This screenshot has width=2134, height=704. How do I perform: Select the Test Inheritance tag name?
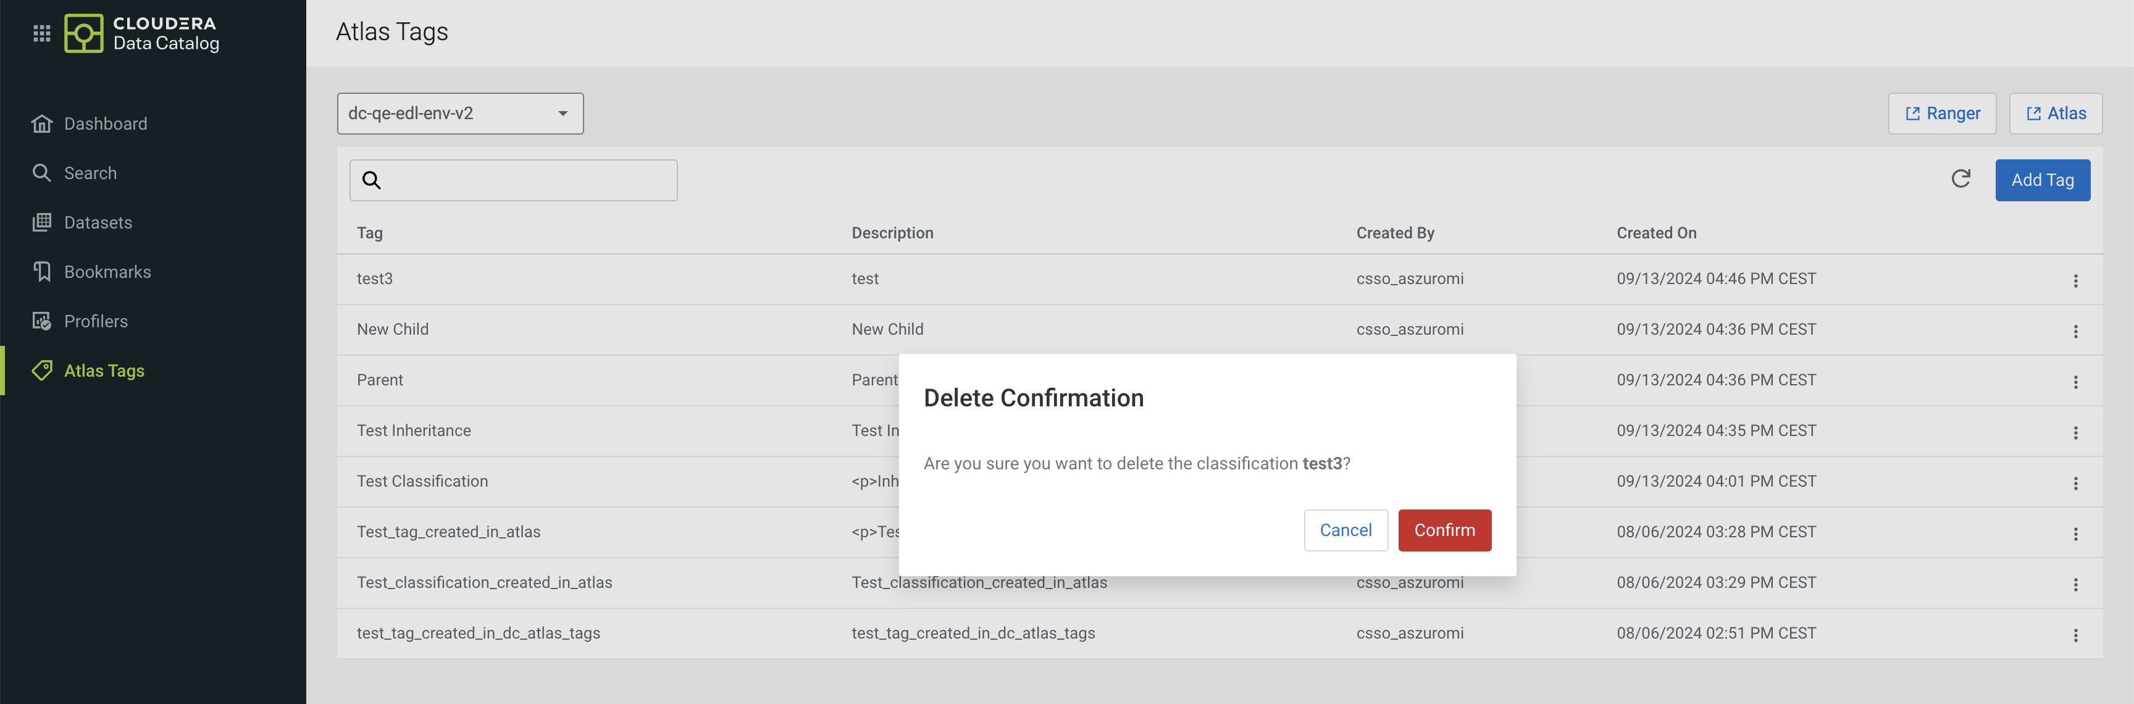click(x=413, y=430)
